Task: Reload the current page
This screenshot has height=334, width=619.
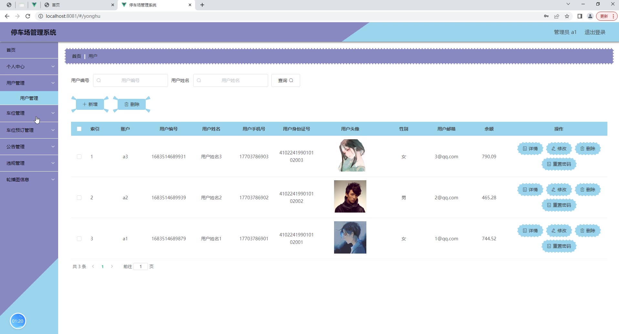Action: (28, 16)
